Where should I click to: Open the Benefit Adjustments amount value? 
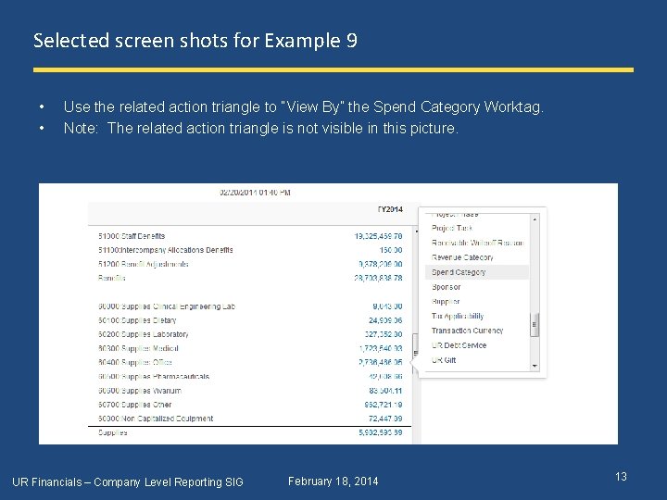[x=381, y=264]
